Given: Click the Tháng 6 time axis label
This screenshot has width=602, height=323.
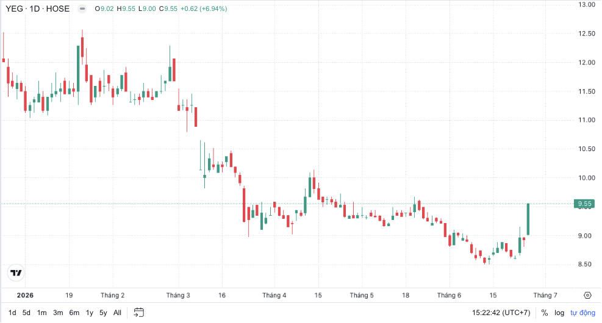Looking at the screenshot, I should coord(449,295).
